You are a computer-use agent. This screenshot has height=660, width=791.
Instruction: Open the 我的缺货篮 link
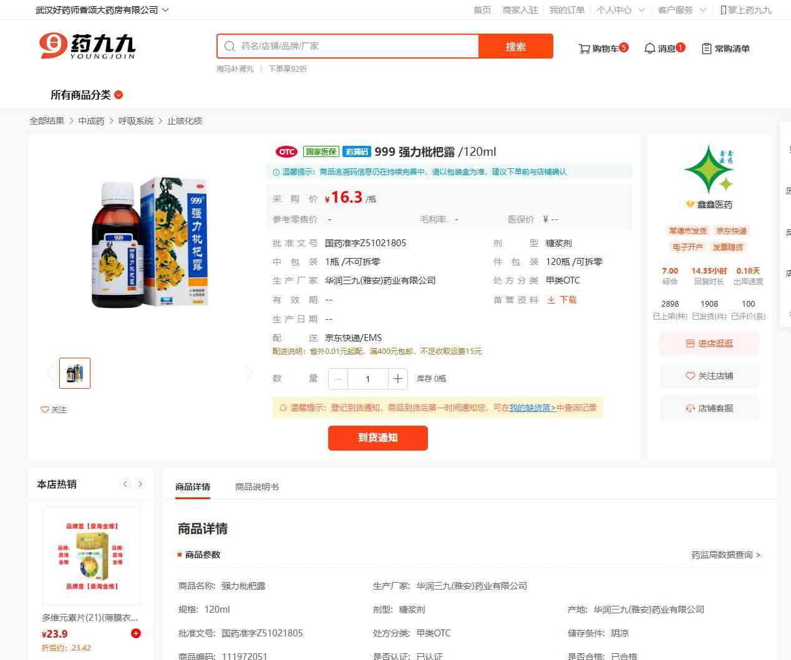tap(533, 408)
